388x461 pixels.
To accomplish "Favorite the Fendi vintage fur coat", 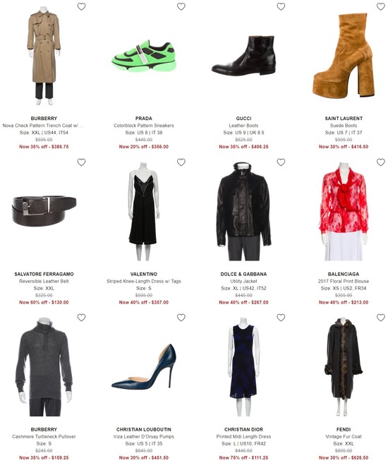I will (381, 318).
